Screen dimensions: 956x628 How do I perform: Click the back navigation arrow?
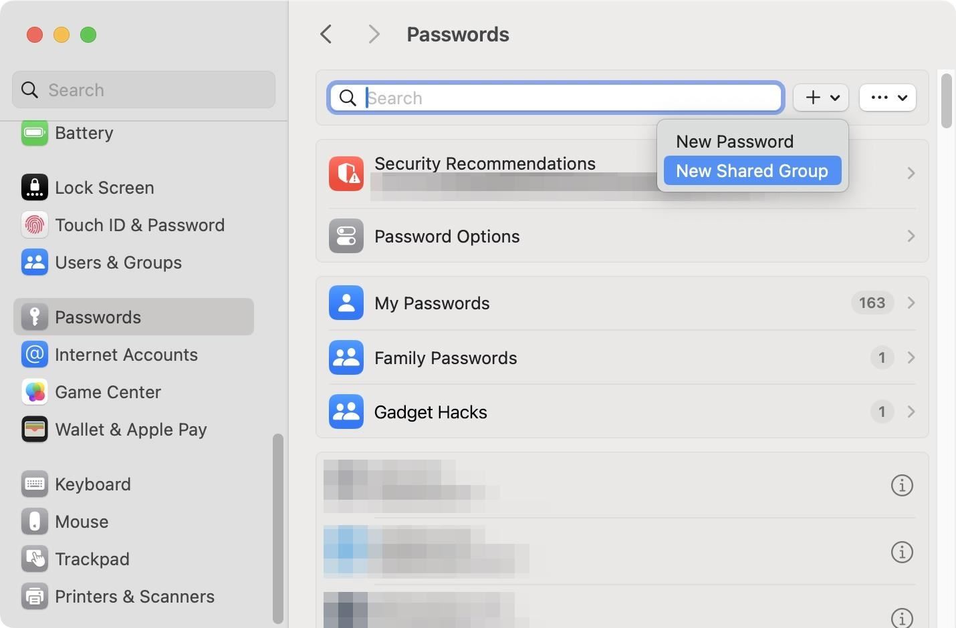326,34
